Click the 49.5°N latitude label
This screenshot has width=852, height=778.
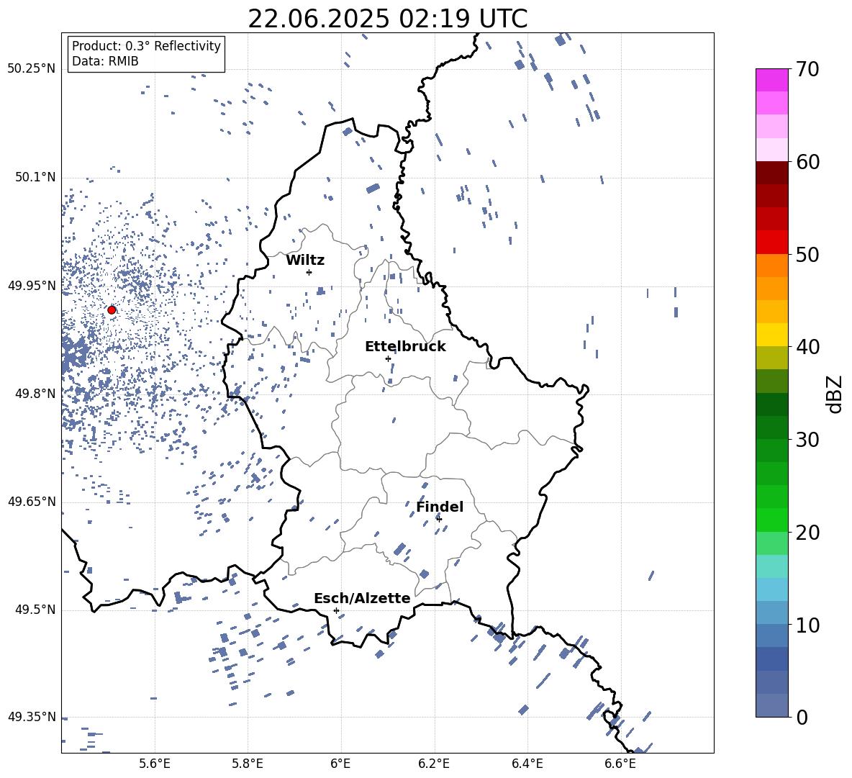click(35, 610)
